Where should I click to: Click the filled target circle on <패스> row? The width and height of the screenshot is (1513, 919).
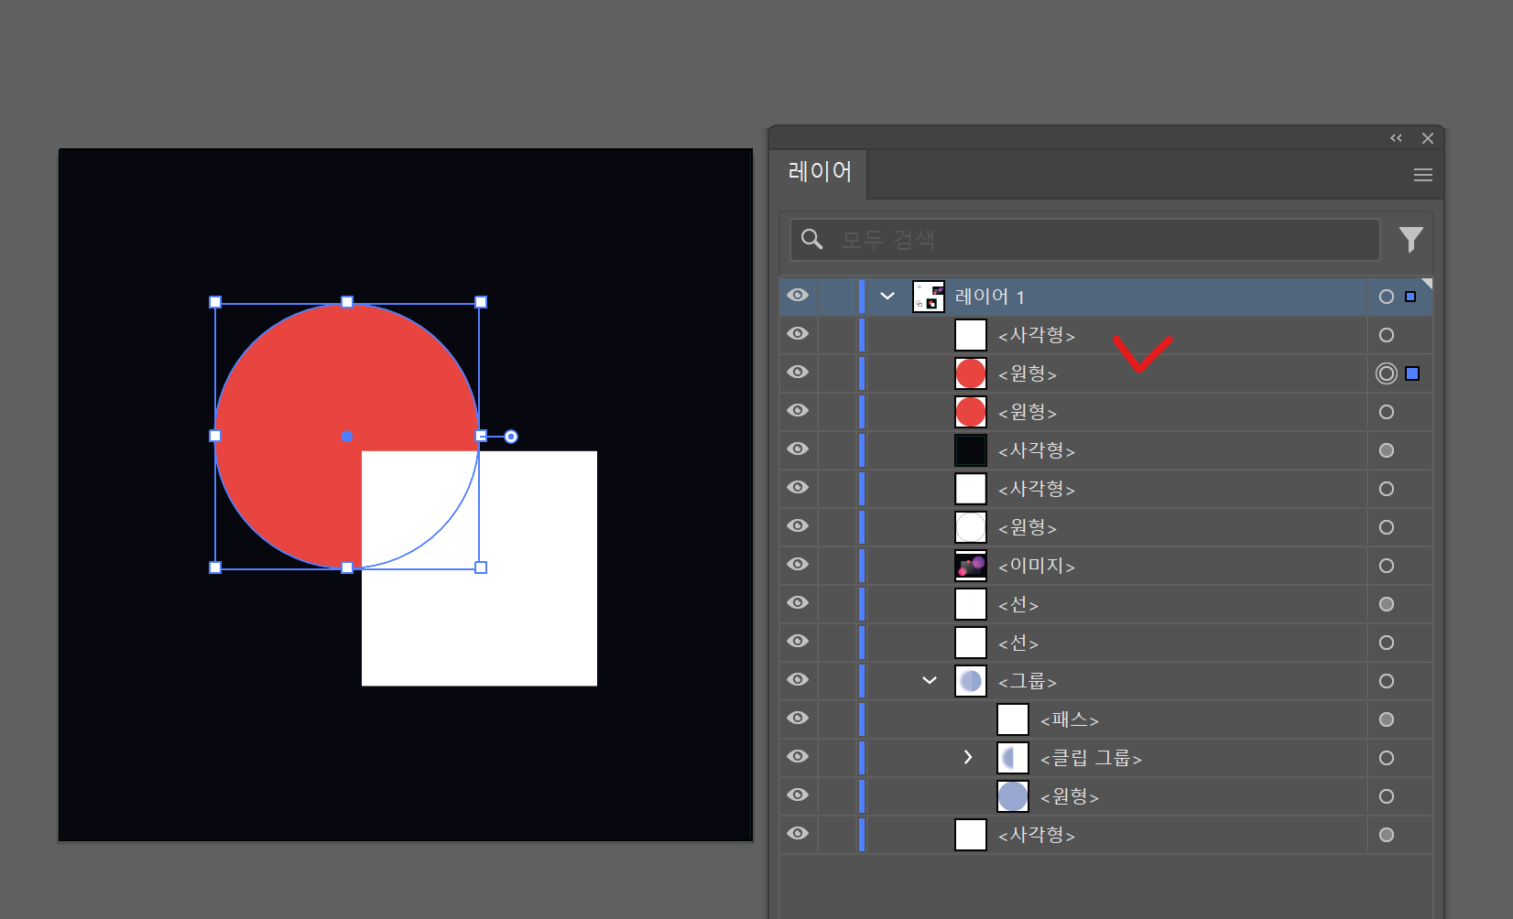coord(1387,719)
